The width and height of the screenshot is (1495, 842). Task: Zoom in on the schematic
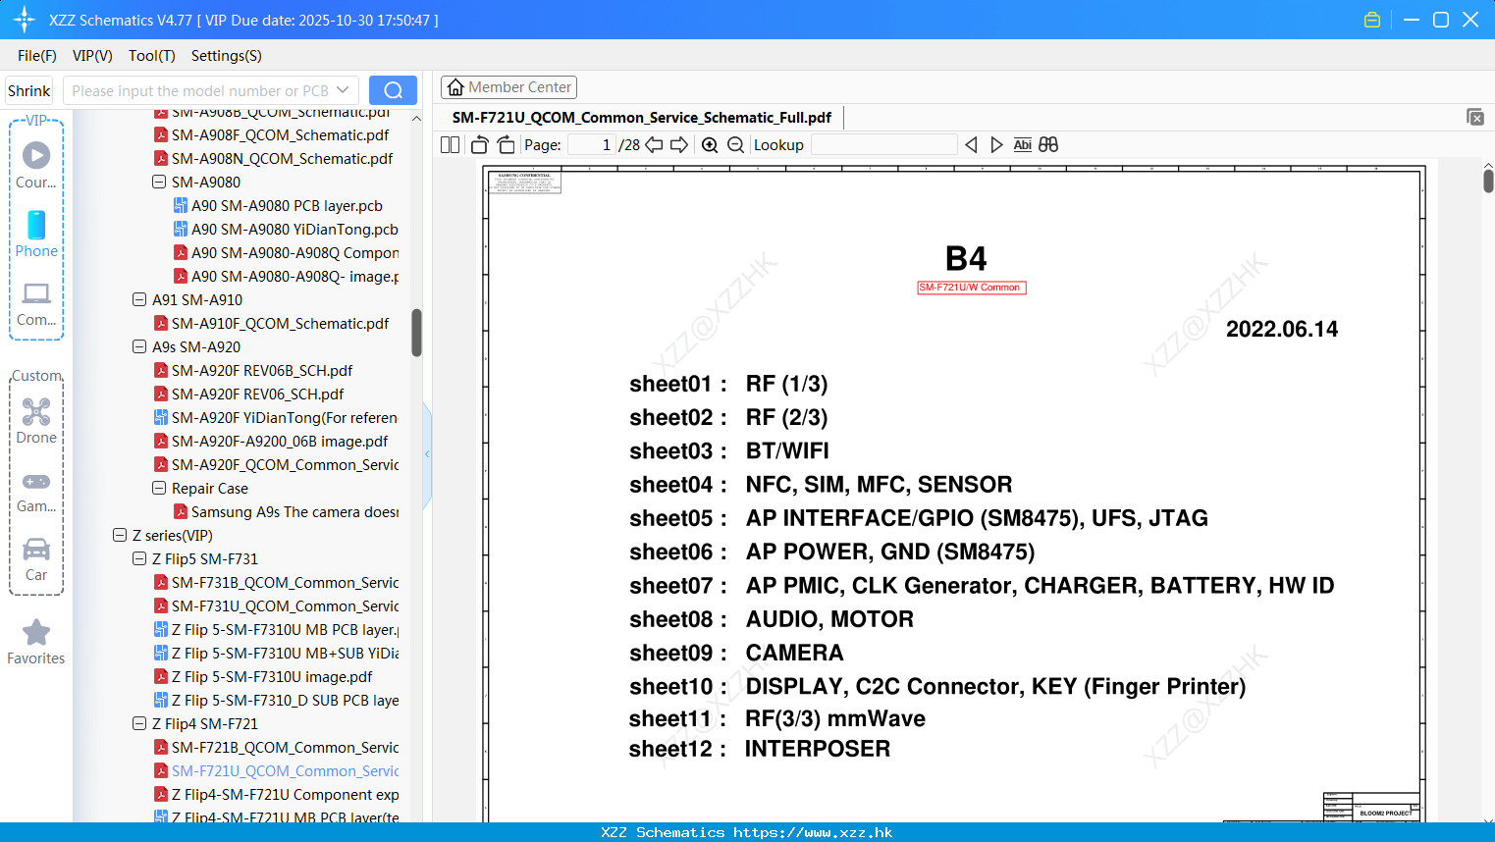[x=710, y=144]
